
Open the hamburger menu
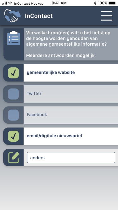[107, 16]
